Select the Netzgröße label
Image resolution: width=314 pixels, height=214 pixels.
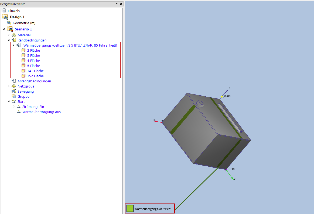pos(26,86)
